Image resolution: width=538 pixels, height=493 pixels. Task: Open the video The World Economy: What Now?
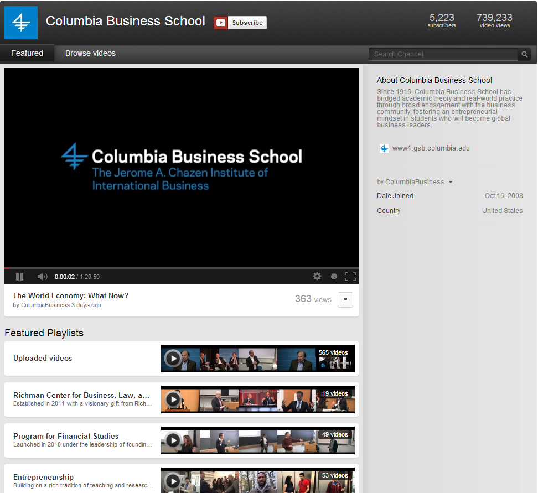(x=70, y=295)
